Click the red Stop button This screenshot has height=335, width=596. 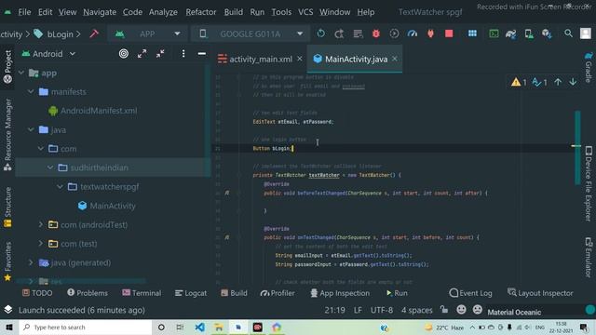[x=449, y=33]
